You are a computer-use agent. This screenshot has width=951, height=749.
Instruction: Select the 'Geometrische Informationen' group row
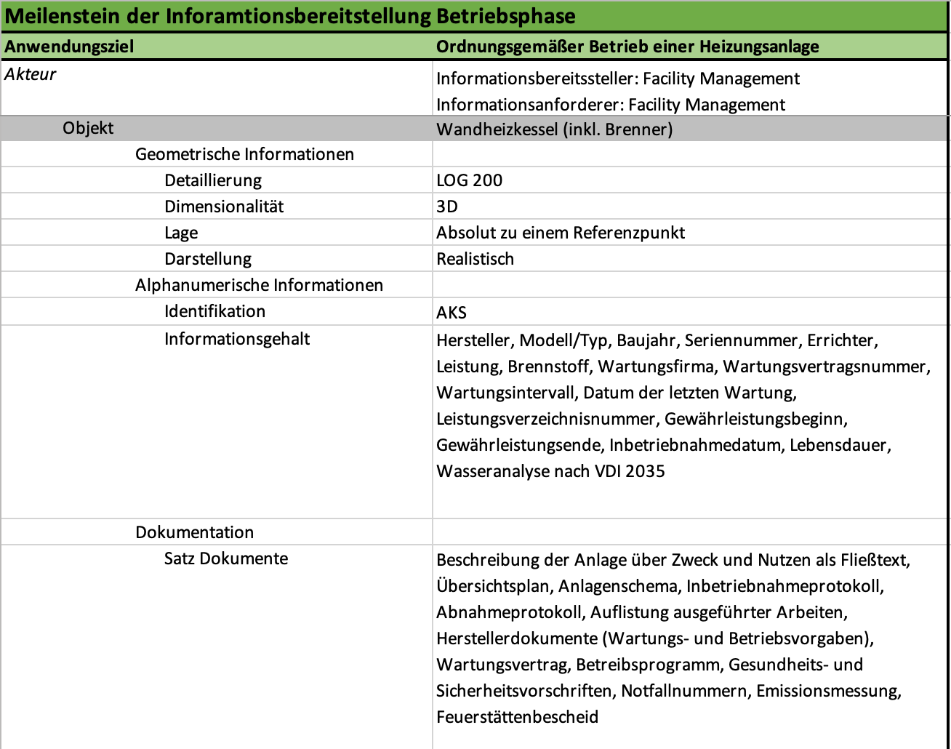pyautogui.click(x=244, y=154)
